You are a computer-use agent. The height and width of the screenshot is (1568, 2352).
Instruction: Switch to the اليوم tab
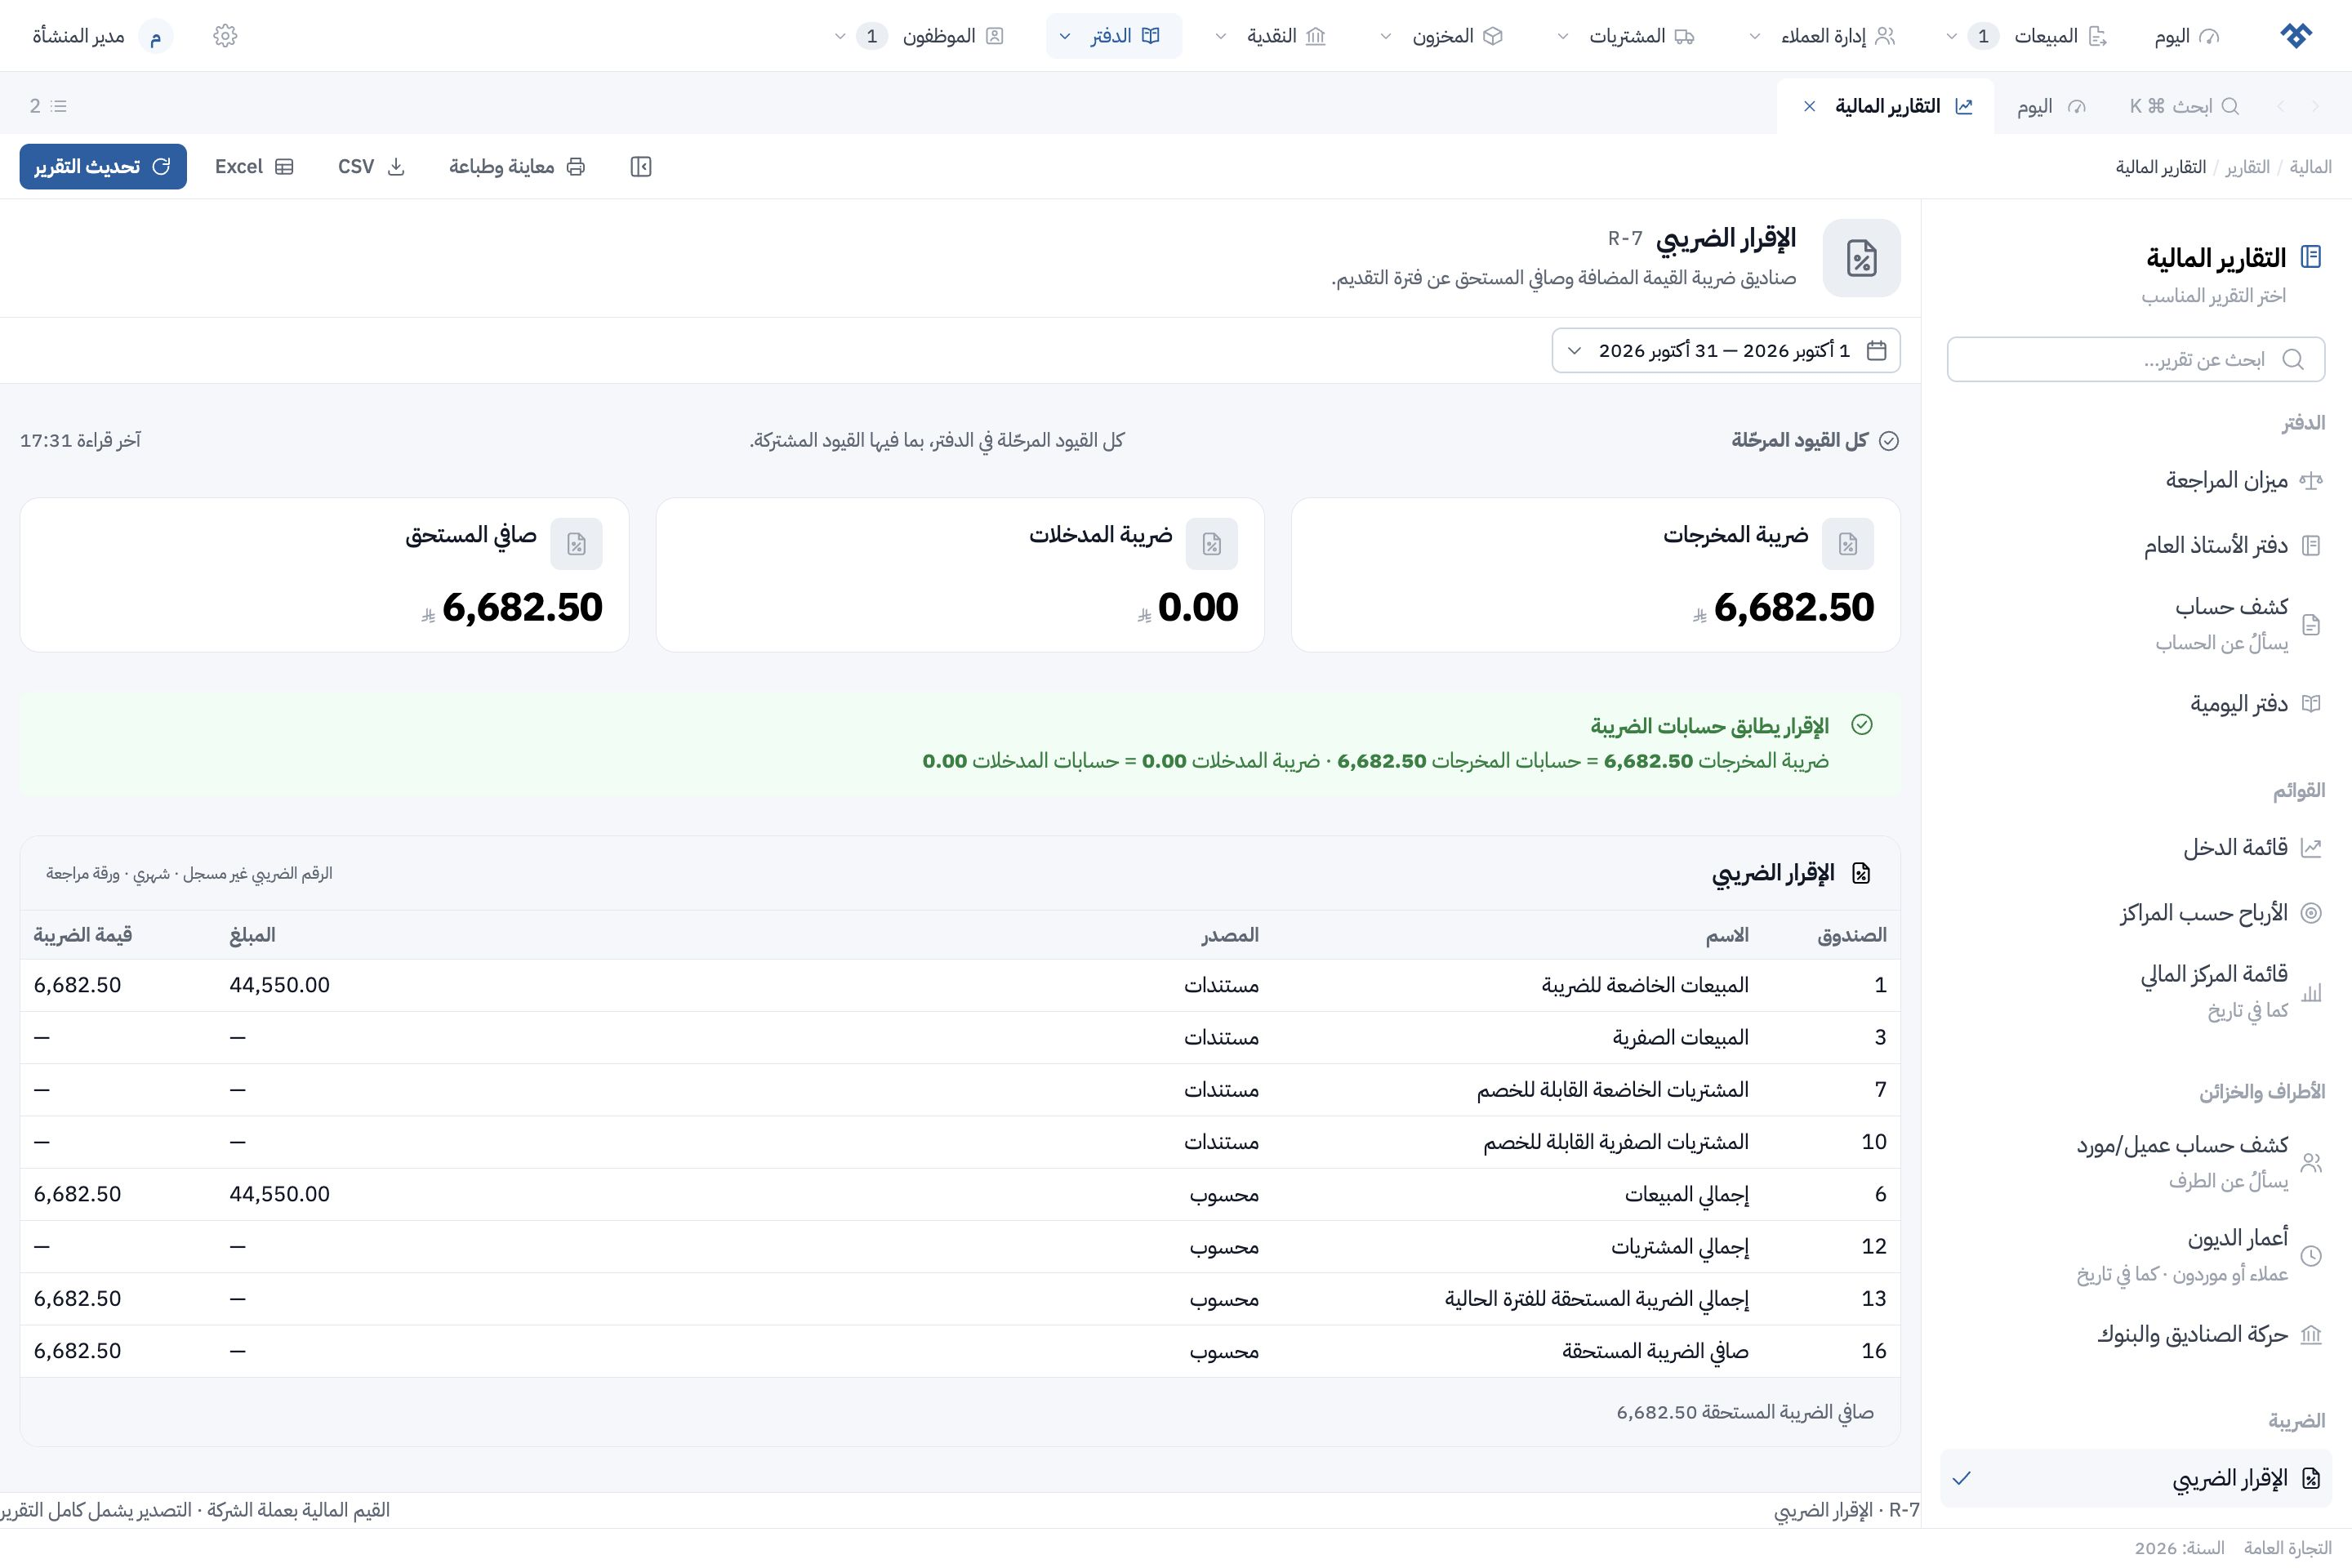[2050, 106]
